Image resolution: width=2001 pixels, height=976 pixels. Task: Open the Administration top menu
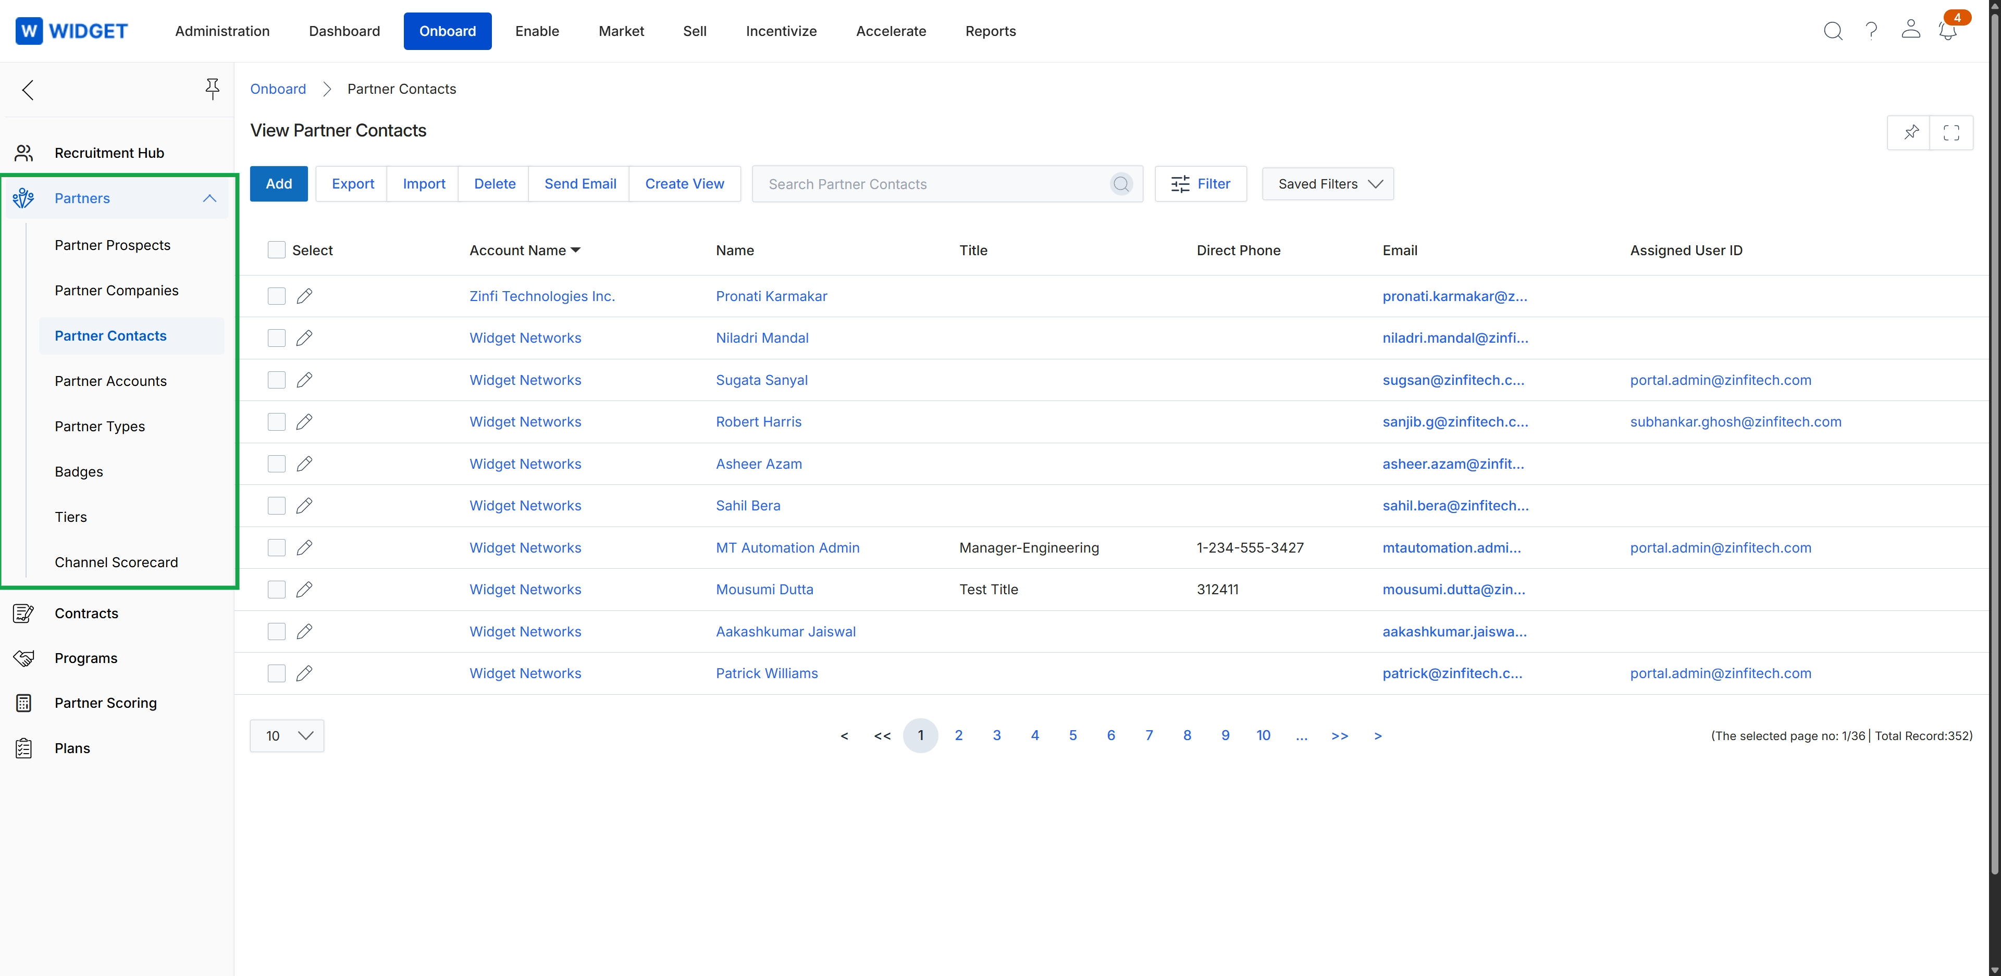(x=222, y=31)
